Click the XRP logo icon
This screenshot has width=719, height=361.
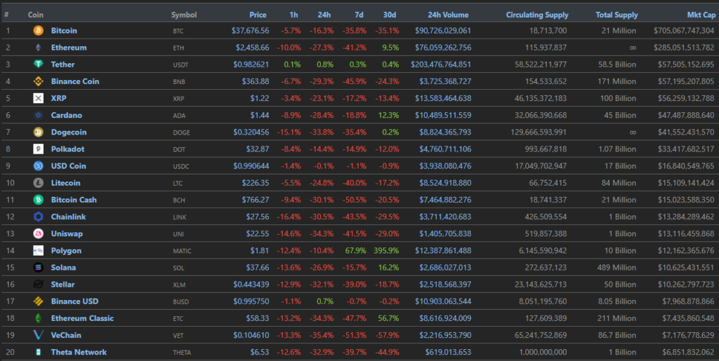pos(38,98)
